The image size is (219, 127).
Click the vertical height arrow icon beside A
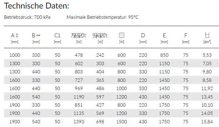pos(17,35)
